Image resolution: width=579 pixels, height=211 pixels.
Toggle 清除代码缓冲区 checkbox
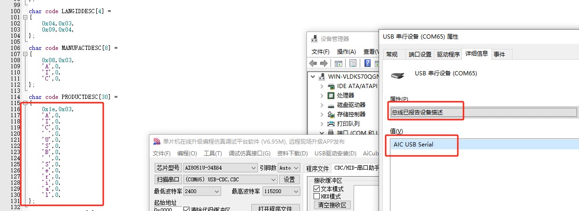tap(186, 210)
